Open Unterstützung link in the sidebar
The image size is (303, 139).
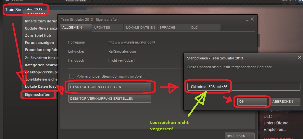[x=276, y=123]
